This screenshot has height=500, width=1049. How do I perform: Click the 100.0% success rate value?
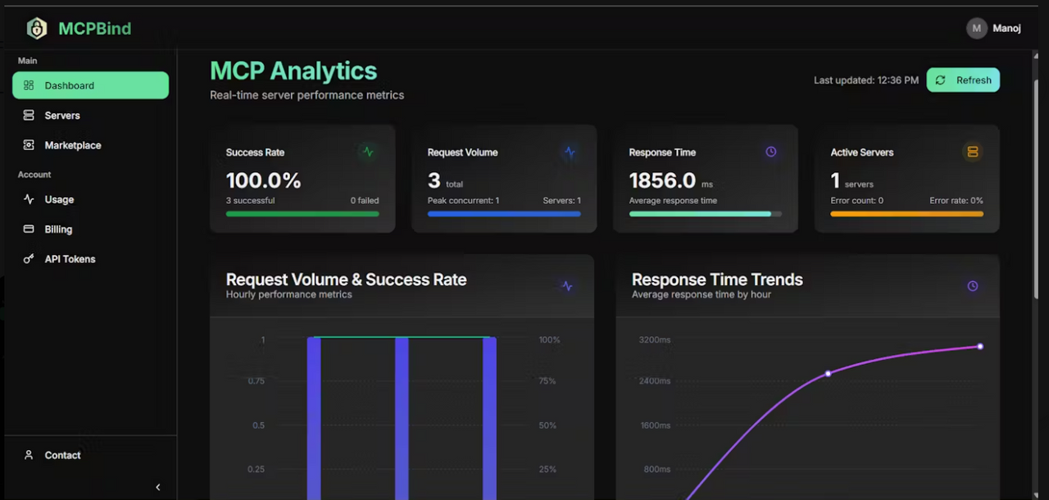tap(264, 180)
